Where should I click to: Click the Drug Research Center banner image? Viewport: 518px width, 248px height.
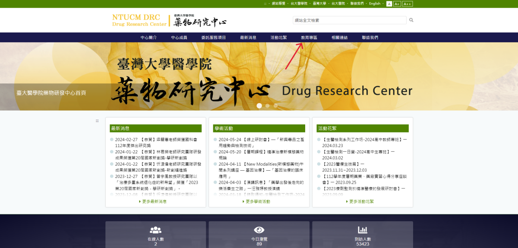coord(259,76)
